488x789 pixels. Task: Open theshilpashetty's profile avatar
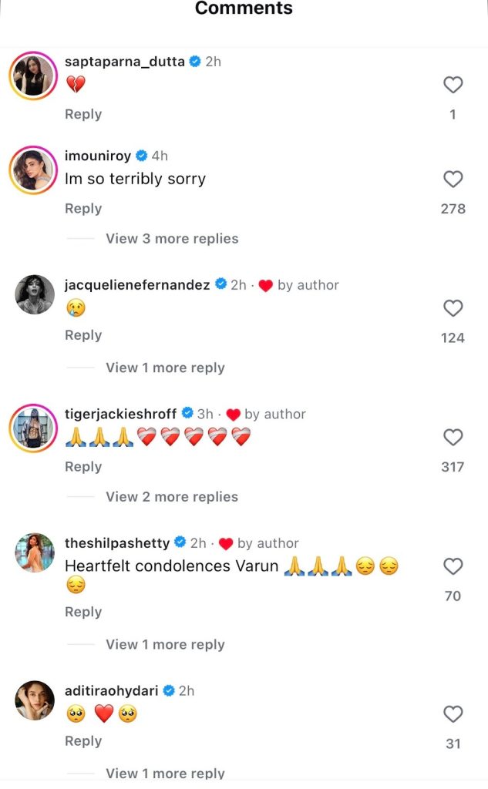click(35, 552)
